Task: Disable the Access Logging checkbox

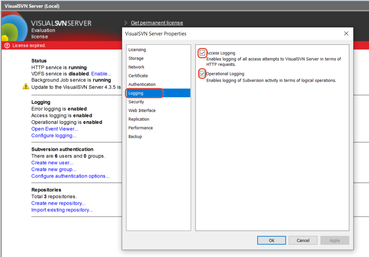Action: [202, 53]
